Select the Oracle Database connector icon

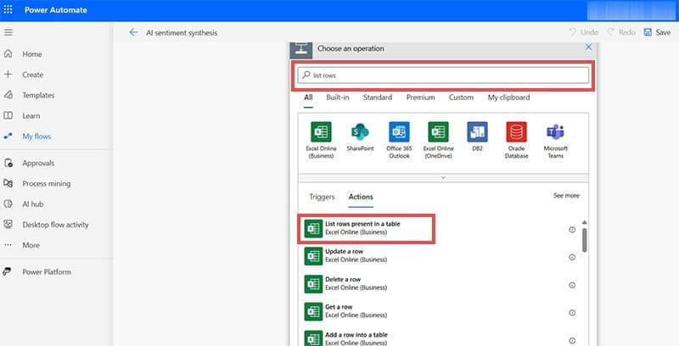point(516,132)
